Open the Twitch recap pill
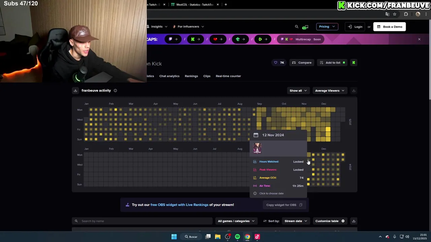Viewport: 431px width, 242px height. click(173, 39)
